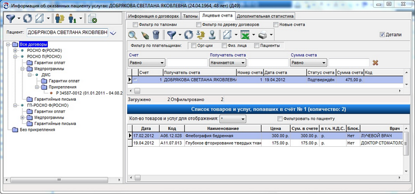Open the Сумма счета condition dropdown (Равно)
The width and height of the screenshot is (415, 194).
tap(308, 63)
